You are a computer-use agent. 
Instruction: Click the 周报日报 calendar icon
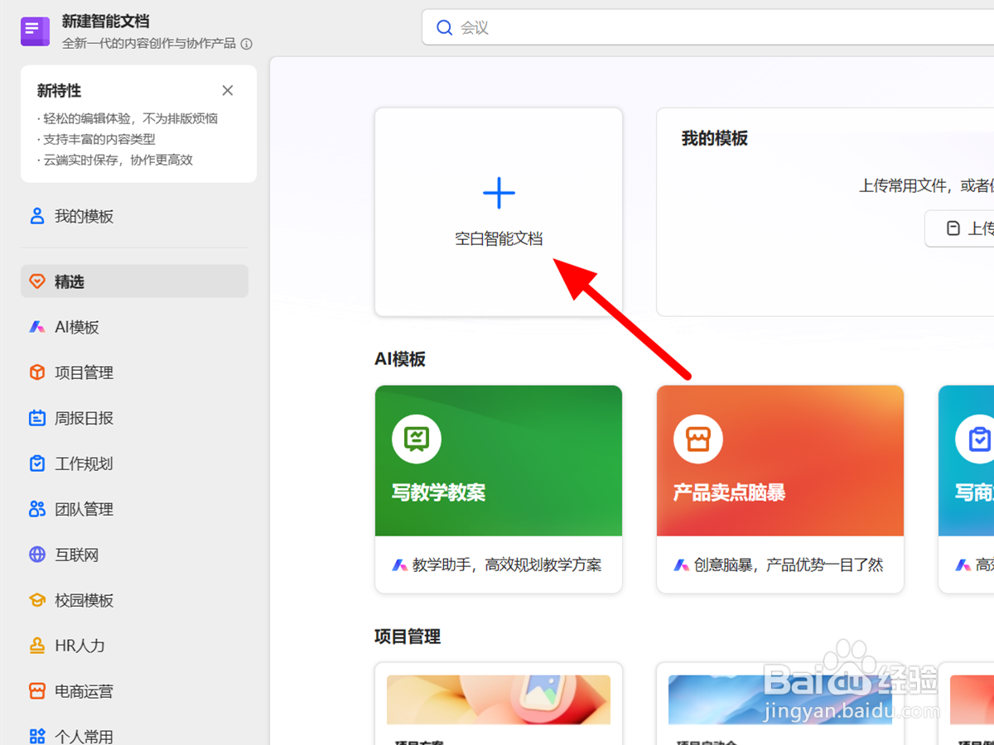click(37, 418)
